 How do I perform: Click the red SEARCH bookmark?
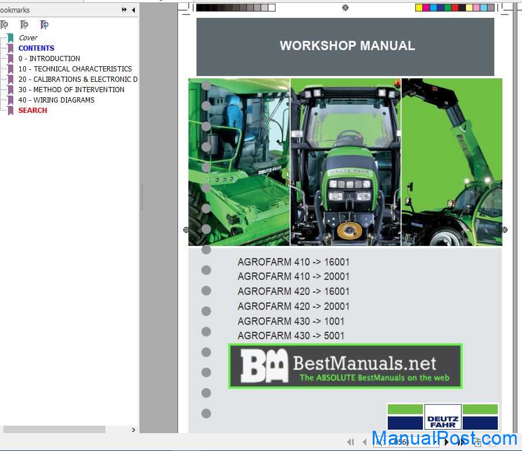(33, 110)
